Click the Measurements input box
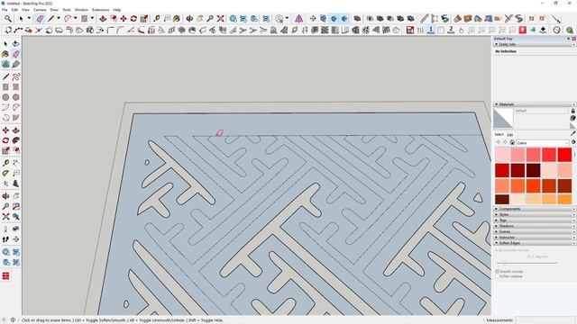 click(545, 320)
